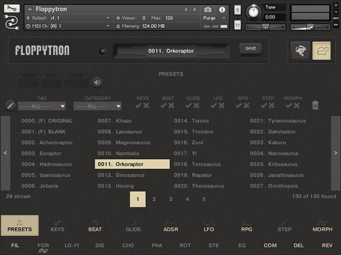Click the LFO X filter
Viewport: 341px width, 255px height.
(222, 105)
